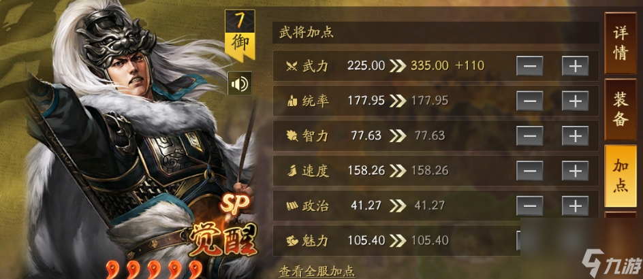Remove a point from 统率

pos(529,101)
